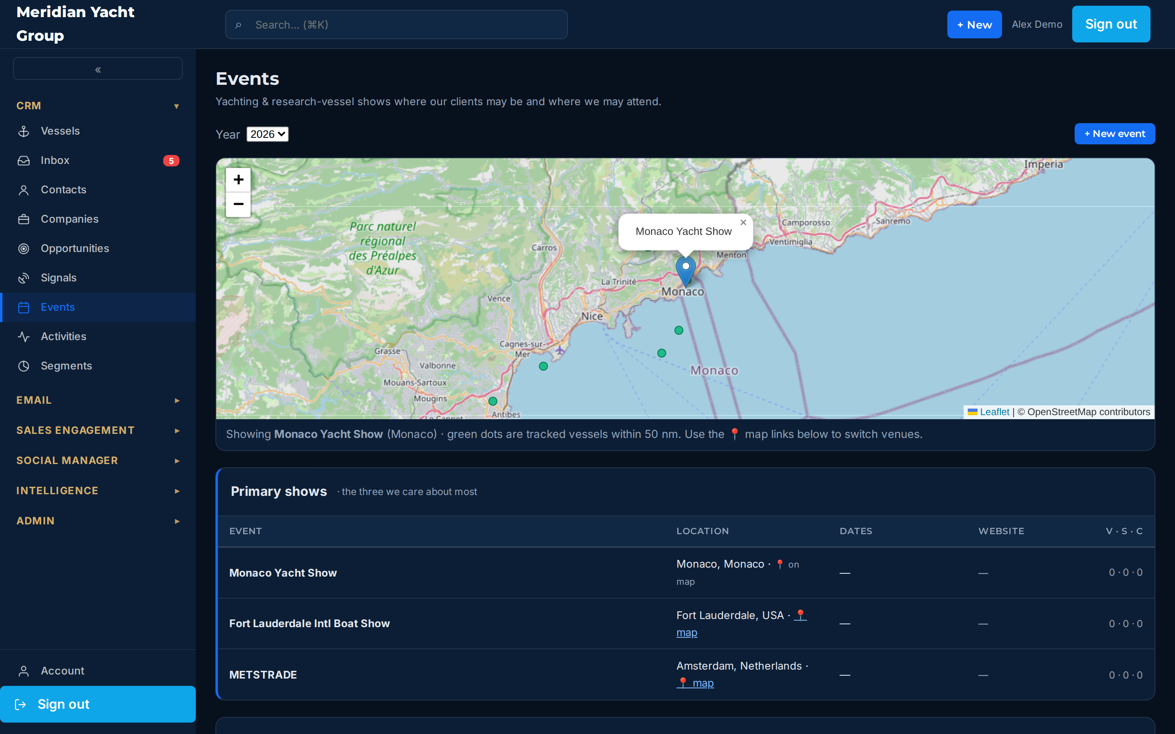Click Alex Demo user name

(x=1037, y=24)
